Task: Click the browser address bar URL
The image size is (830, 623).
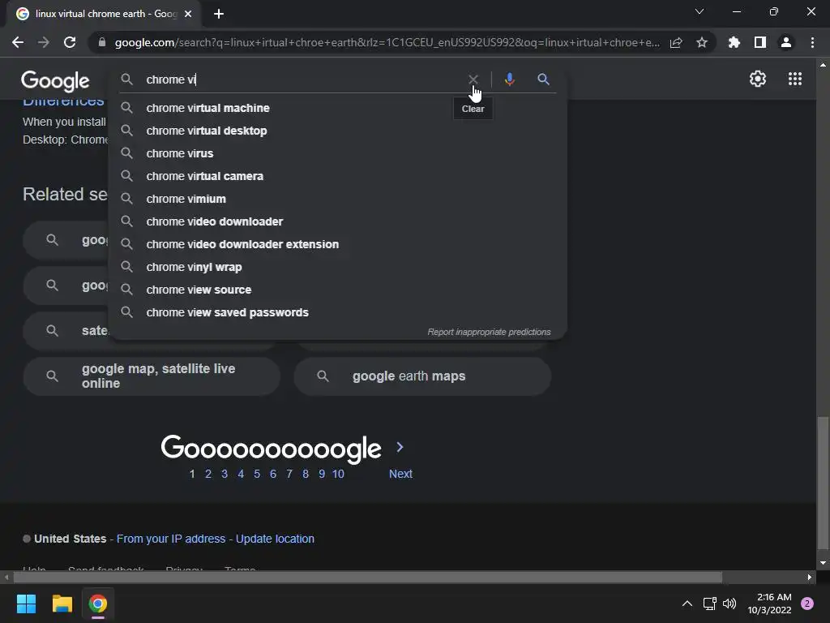Action: [x=387, y=42]
